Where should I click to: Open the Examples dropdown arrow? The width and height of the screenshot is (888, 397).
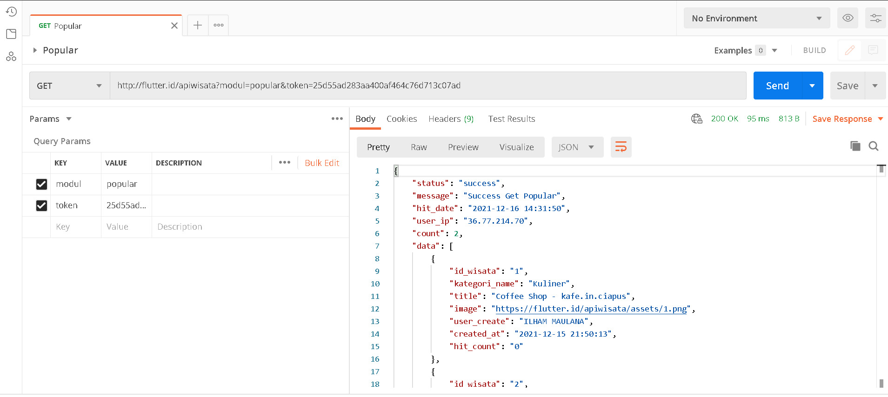(x=774, y=50)
